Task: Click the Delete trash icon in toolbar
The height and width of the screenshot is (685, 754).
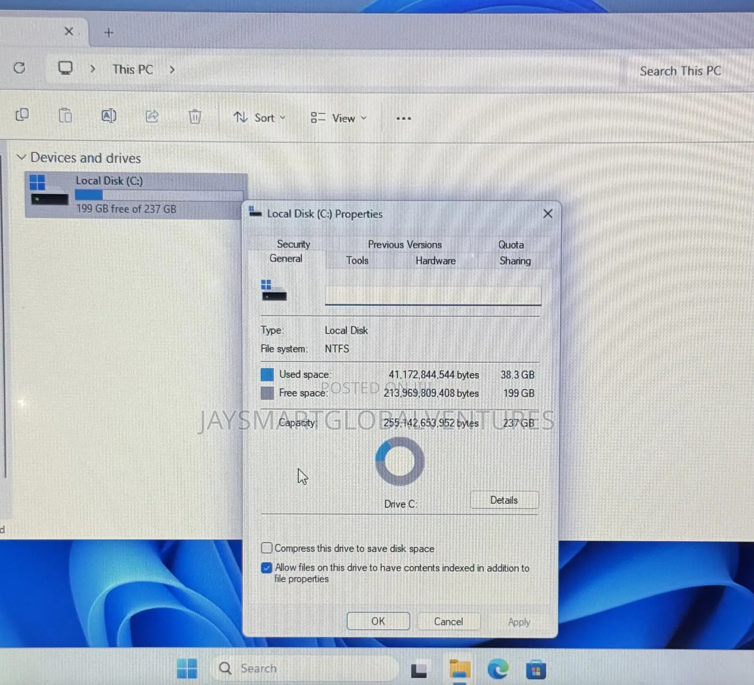Action: (x=195, y=116)
